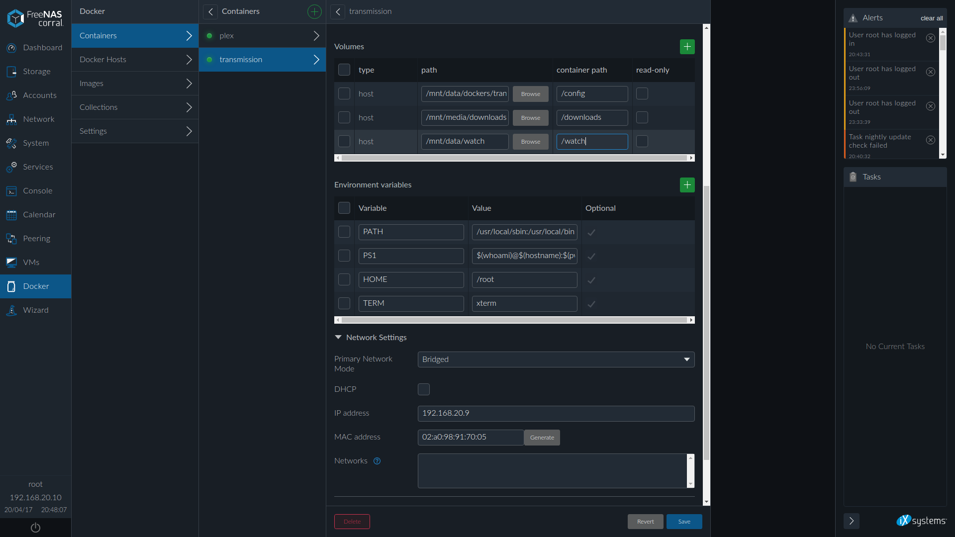Select the plex container
The height and width of the screenshot is (537, 955).
(262, 36)
